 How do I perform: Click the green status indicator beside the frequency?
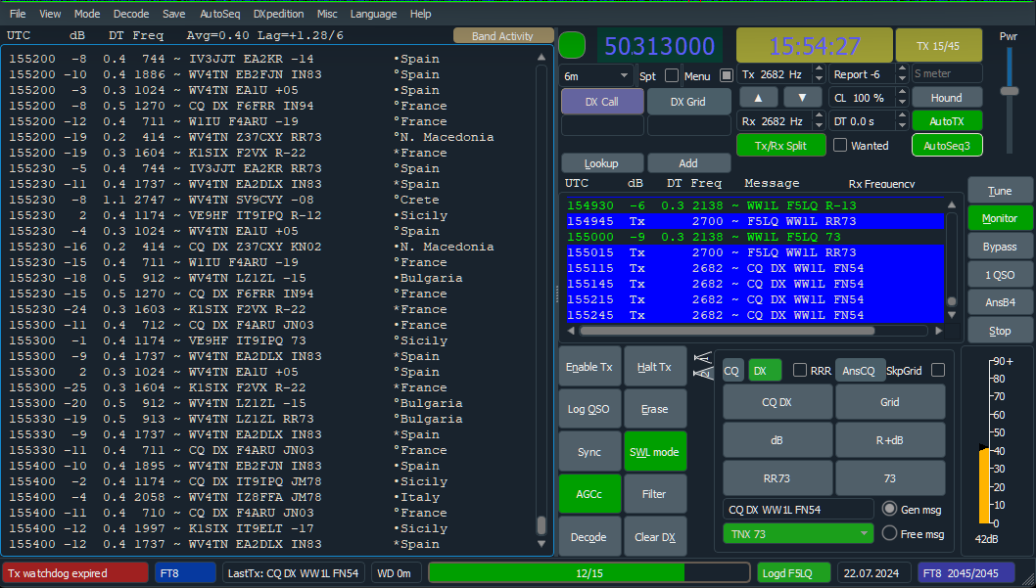click(572, 46)
